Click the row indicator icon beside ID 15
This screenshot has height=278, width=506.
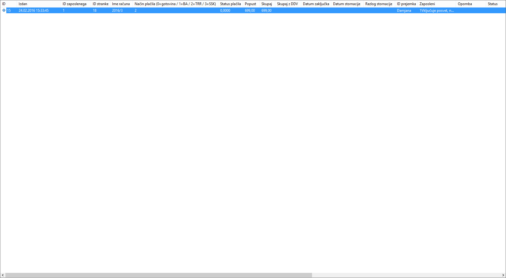(4, 10)
